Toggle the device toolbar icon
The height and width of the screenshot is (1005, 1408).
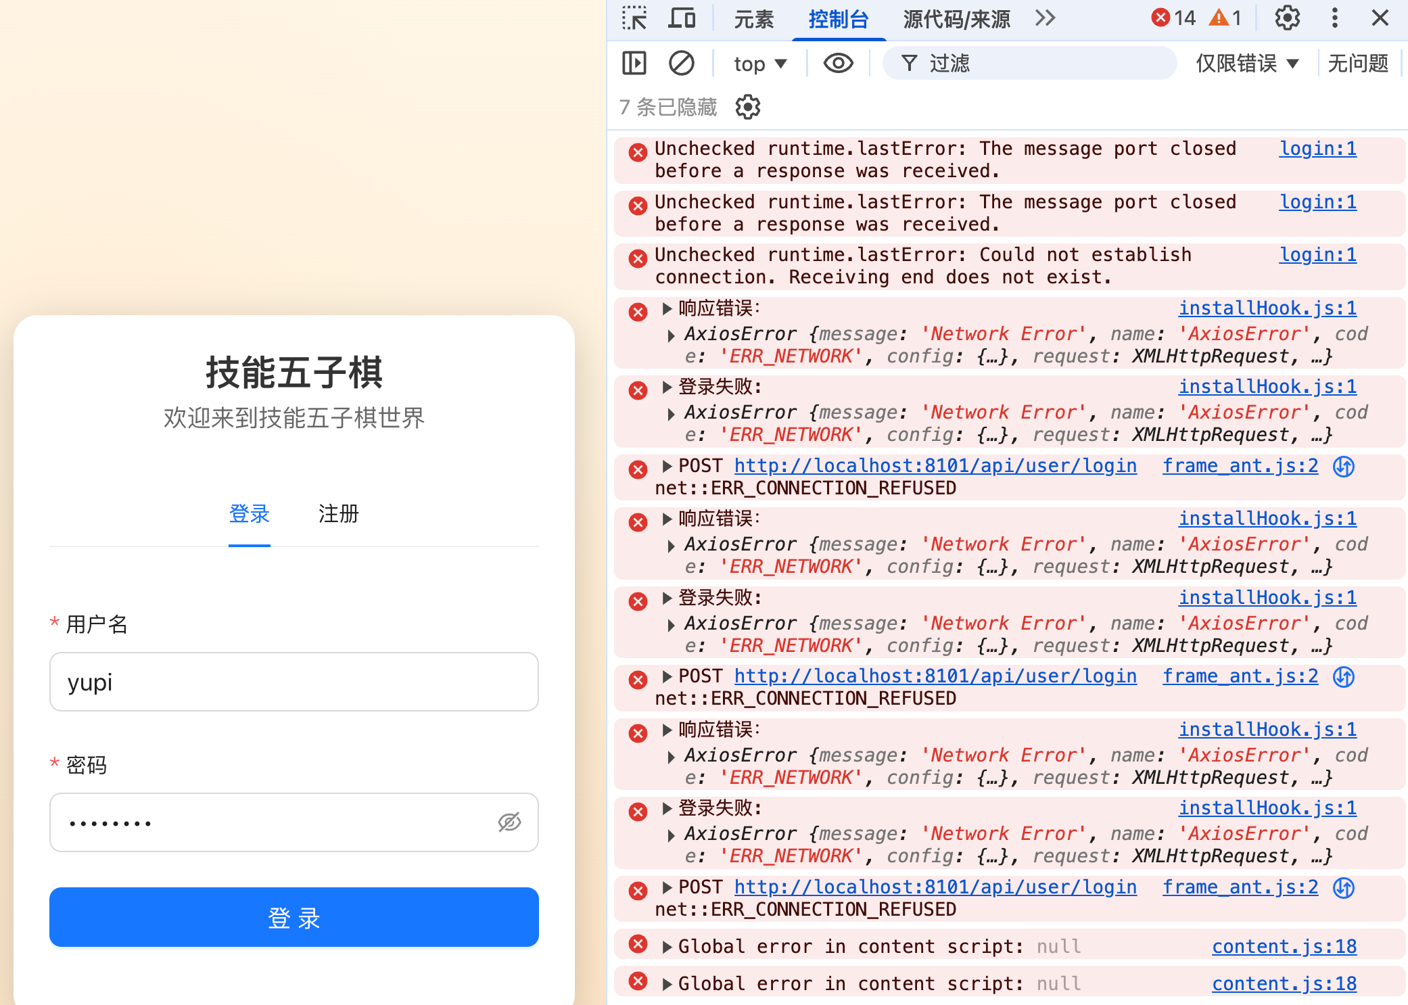click(x=681, y=18)
